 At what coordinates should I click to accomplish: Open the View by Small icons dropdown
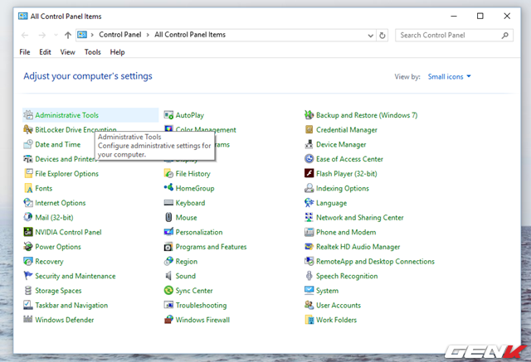[450, 77]
